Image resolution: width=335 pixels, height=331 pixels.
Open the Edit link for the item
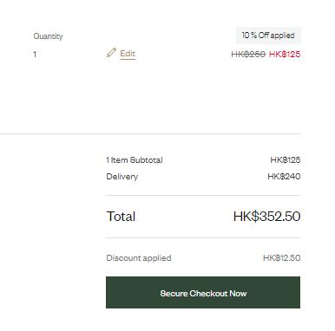pos(128,54)
